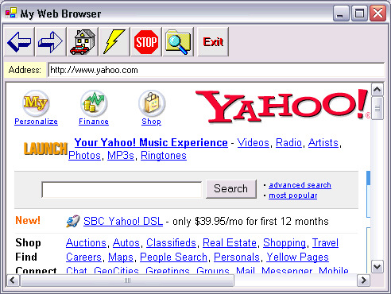Minimize the My Web Browser window

pos(340,14)
